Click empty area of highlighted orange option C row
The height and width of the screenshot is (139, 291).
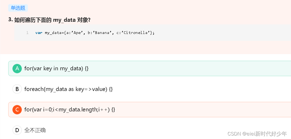(186, 110)
